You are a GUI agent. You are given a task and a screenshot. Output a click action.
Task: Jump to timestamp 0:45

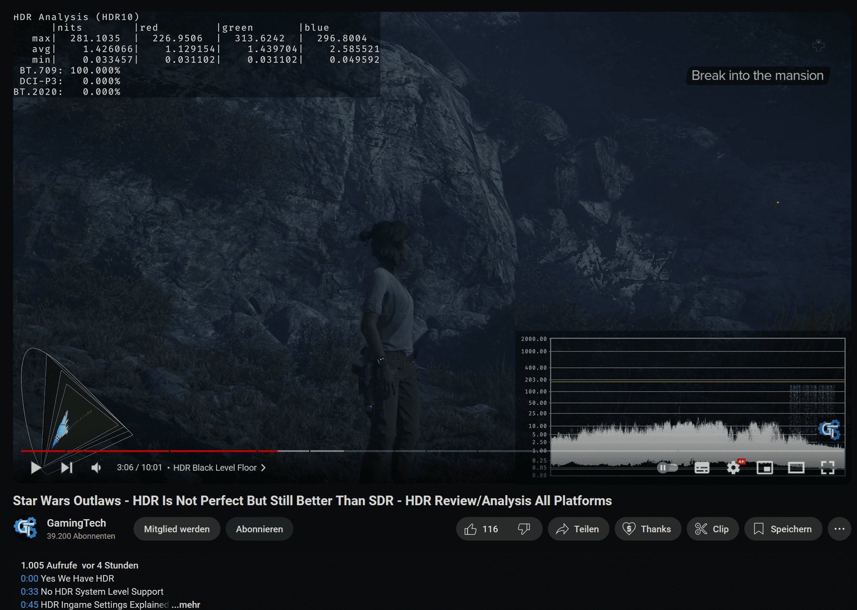[29, 605]
